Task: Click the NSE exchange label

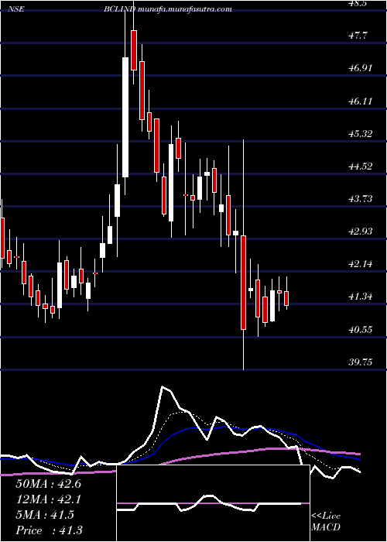Action: [16, 9]
